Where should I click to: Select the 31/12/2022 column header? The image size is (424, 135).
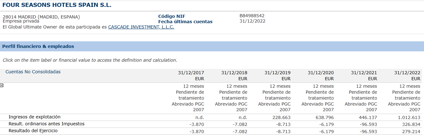click(407, 73)
